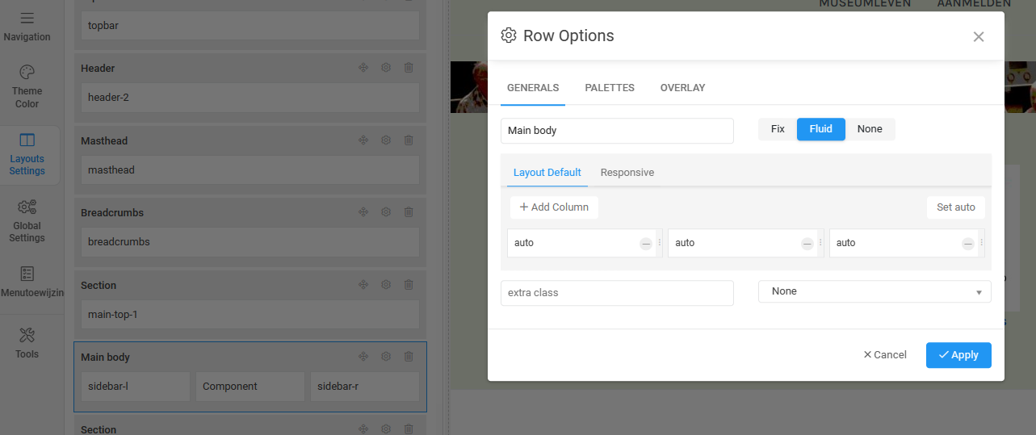Open Global Settings gears icon
1036x435 pixels.
coord(27,220)
